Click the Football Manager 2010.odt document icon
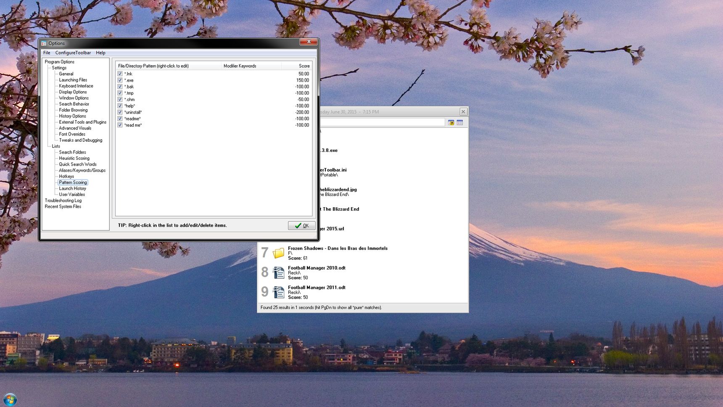Viewport: 723px width, 407px height. [x=278, y=272]
